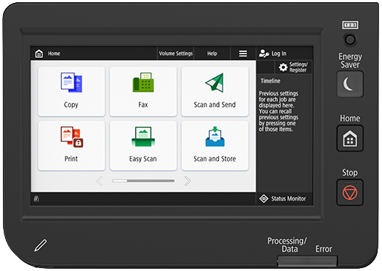Tap Log In
The height and width of the screenshot is (271, 382).
[284, 53]
